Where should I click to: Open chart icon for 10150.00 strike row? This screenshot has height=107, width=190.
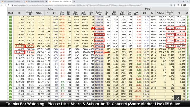point(11,37)
